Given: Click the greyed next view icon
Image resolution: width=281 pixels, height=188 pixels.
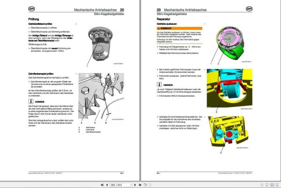Looking at the screenshot, I should pyautogui.click(x=150, y=185).
